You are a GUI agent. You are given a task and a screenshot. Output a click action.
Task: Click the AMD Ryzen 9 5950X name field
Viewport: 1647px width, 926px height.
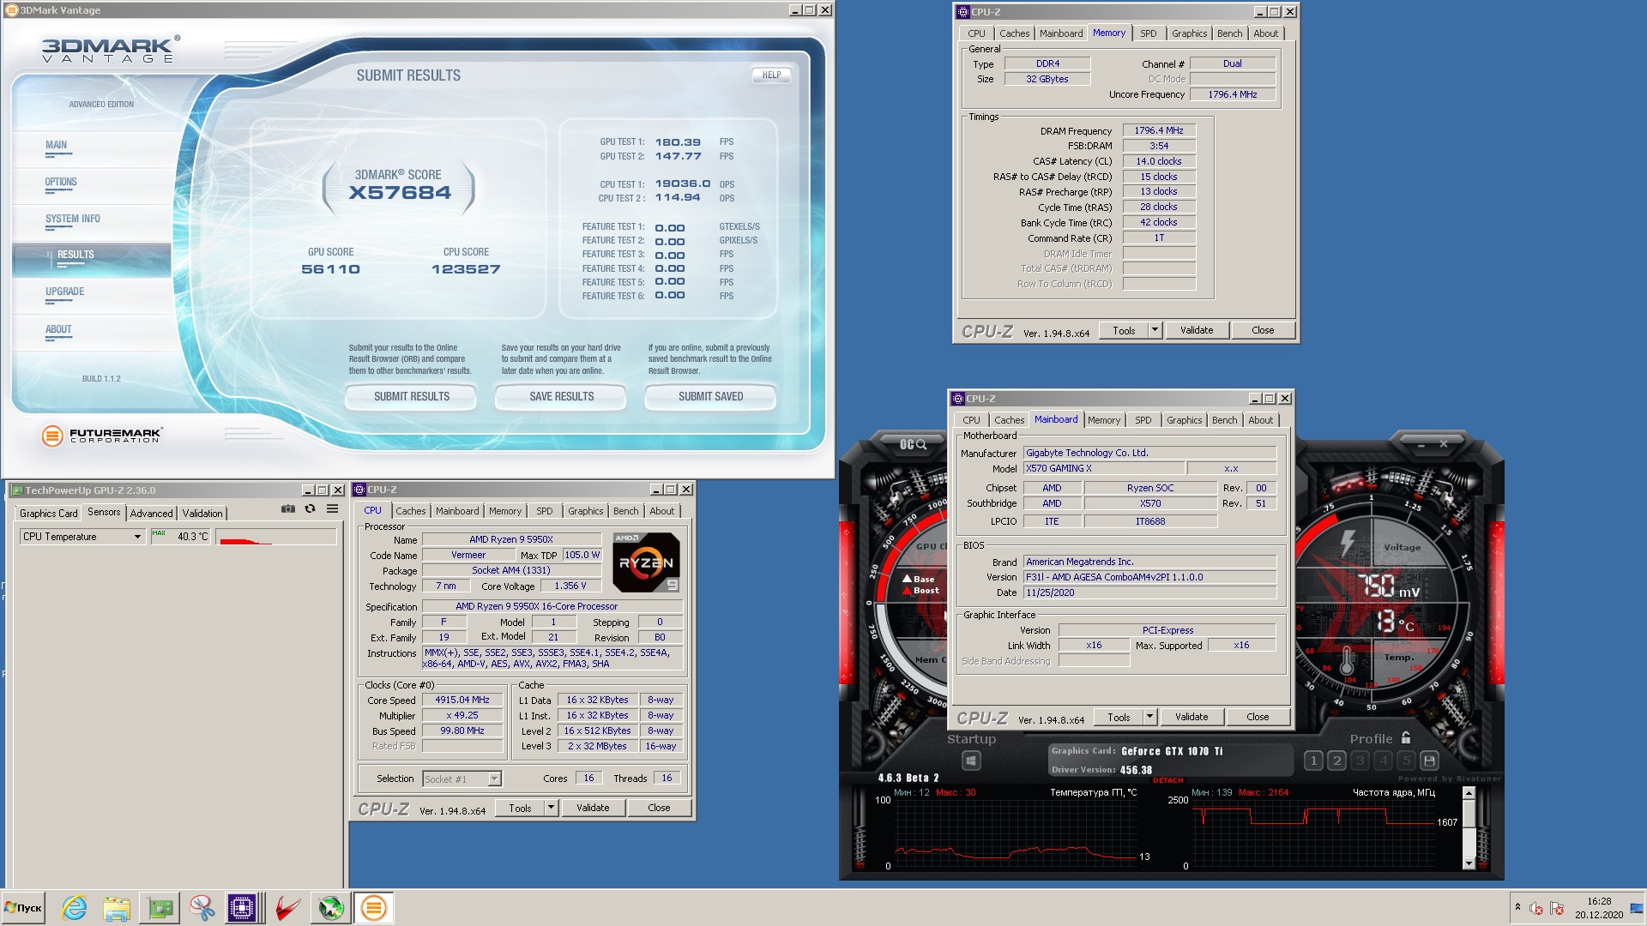point(510,539)
